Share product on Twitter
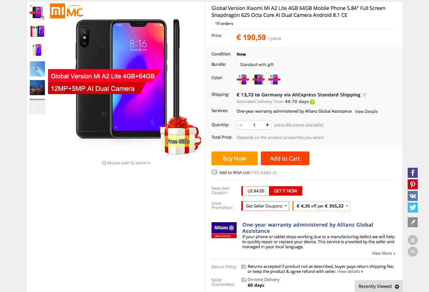Image resolution: width=429 pixels, height=292 pixels. coord(412,207)
